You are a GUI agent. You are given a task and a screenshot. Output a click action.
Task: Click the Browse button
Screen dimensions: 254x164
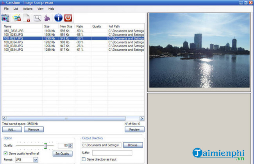pyautogui.click(x=133, y=145)
